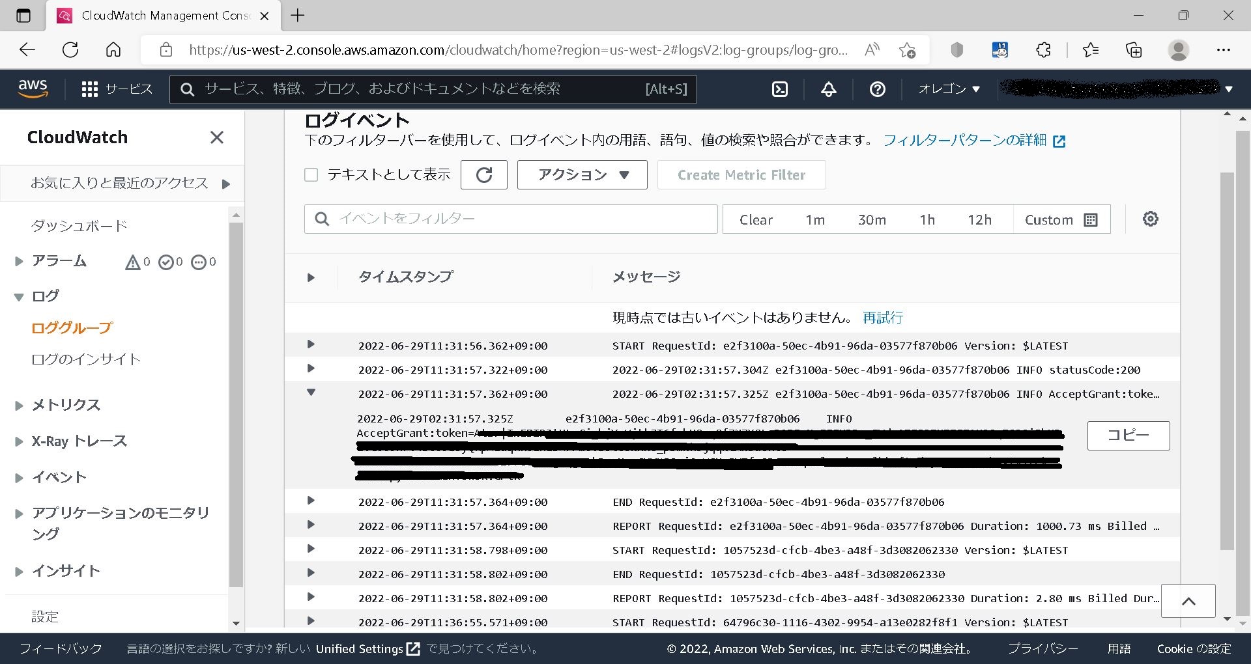
Task: Open browser extensions puzzle icon
Action: (x=1043, y=49)
